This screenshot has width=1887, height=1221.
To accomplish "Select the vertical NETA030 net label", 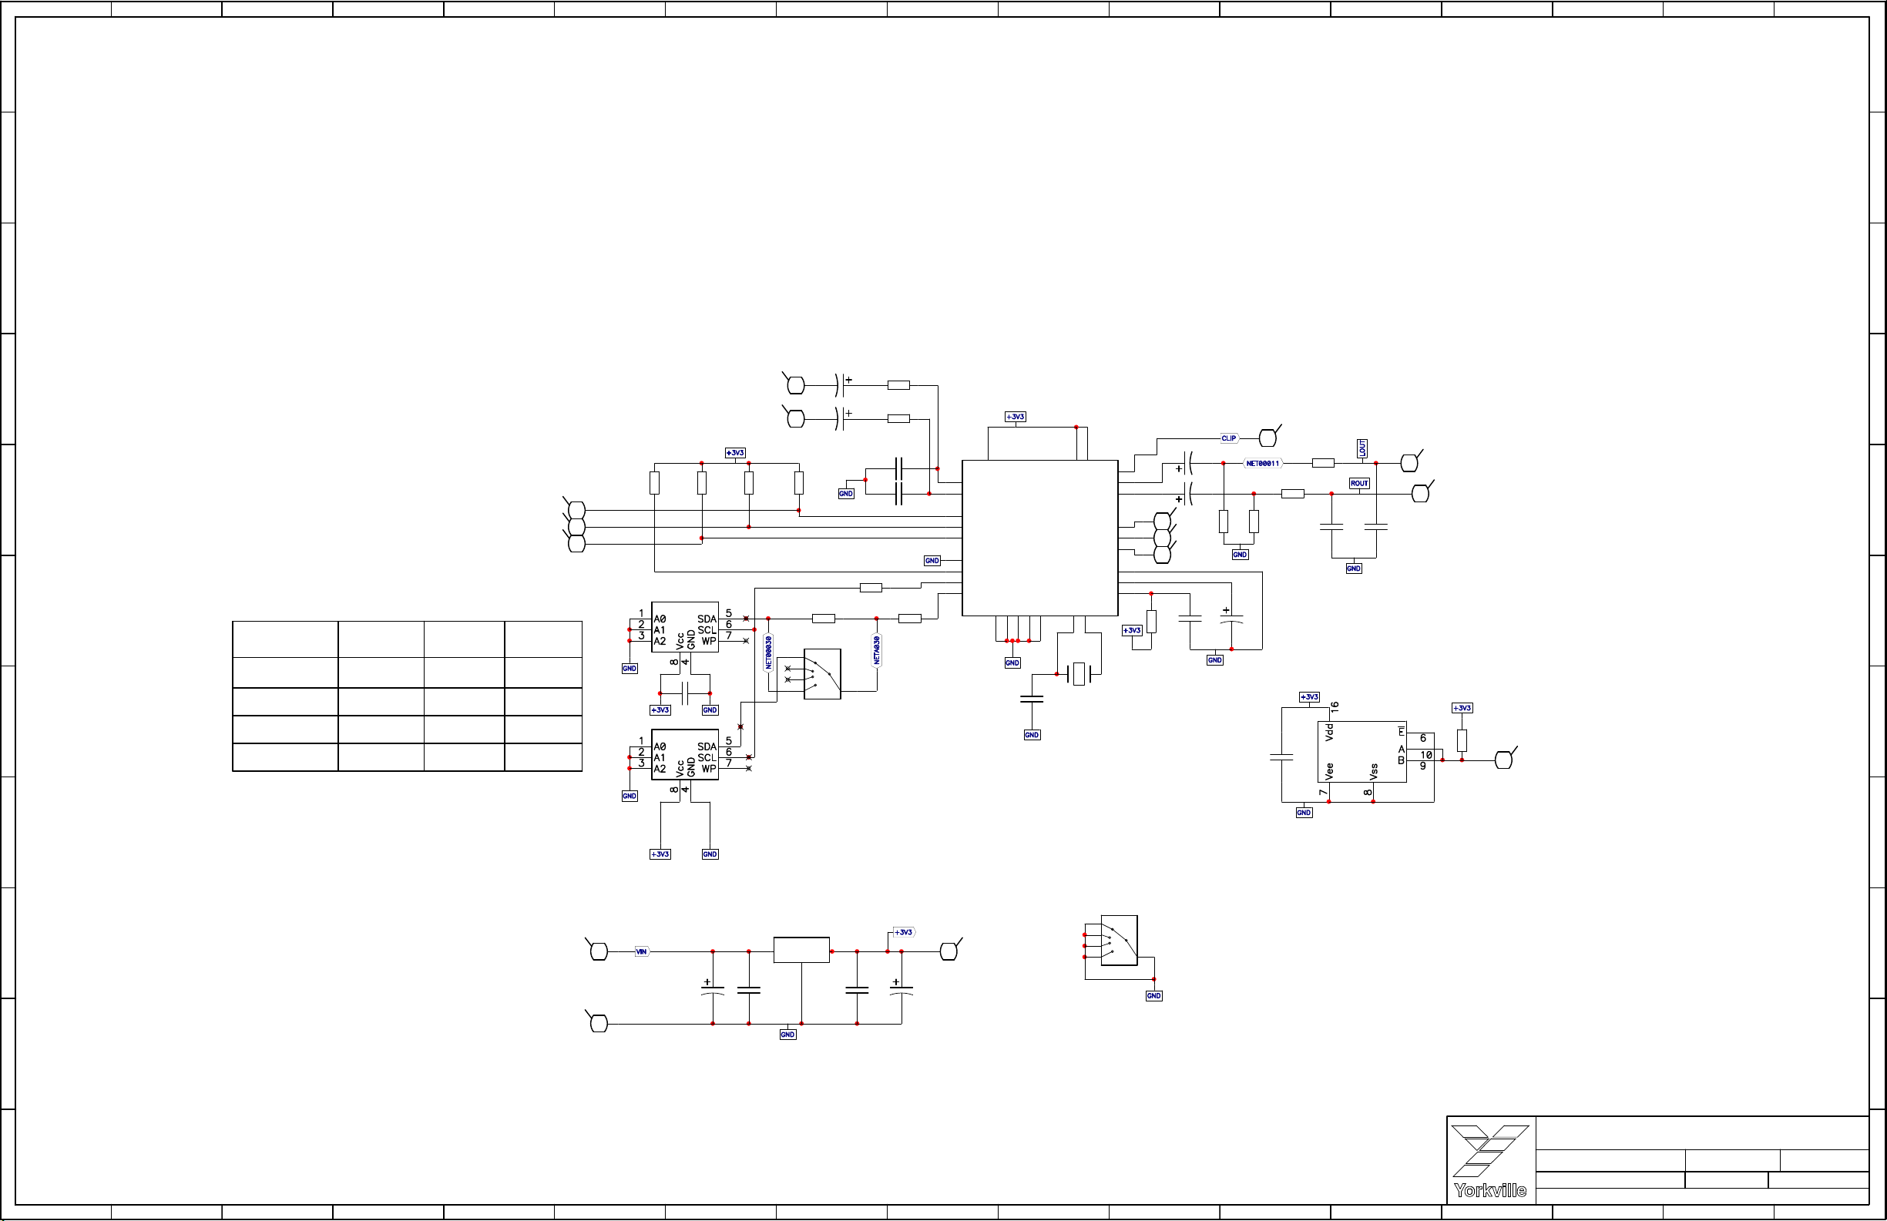I will tap(876, 651).
